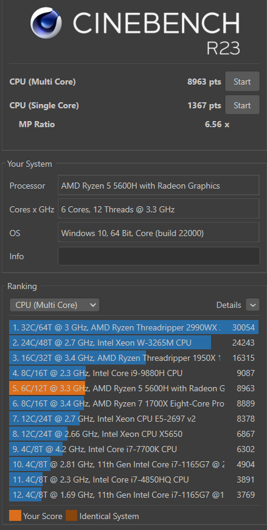
Task: Select ranking row 2 Xeon W-3265M
Action: click(134, 343)
